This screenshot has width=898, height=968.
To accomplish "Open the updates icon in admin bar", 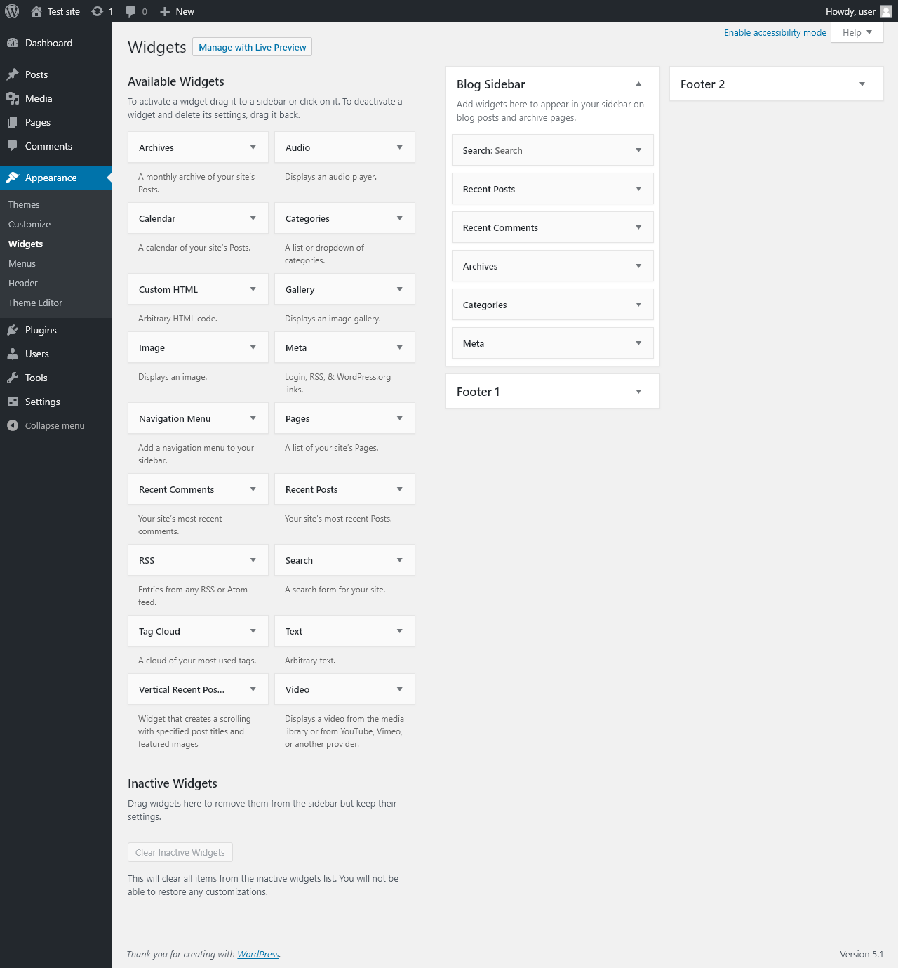I will pos(98,11).
